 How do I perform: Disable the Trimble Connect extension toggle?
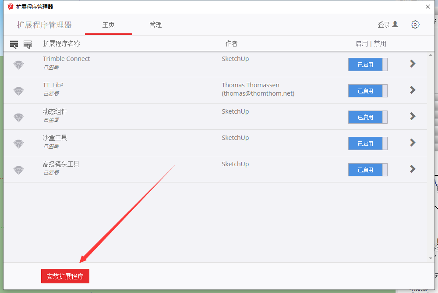[367, 64]
